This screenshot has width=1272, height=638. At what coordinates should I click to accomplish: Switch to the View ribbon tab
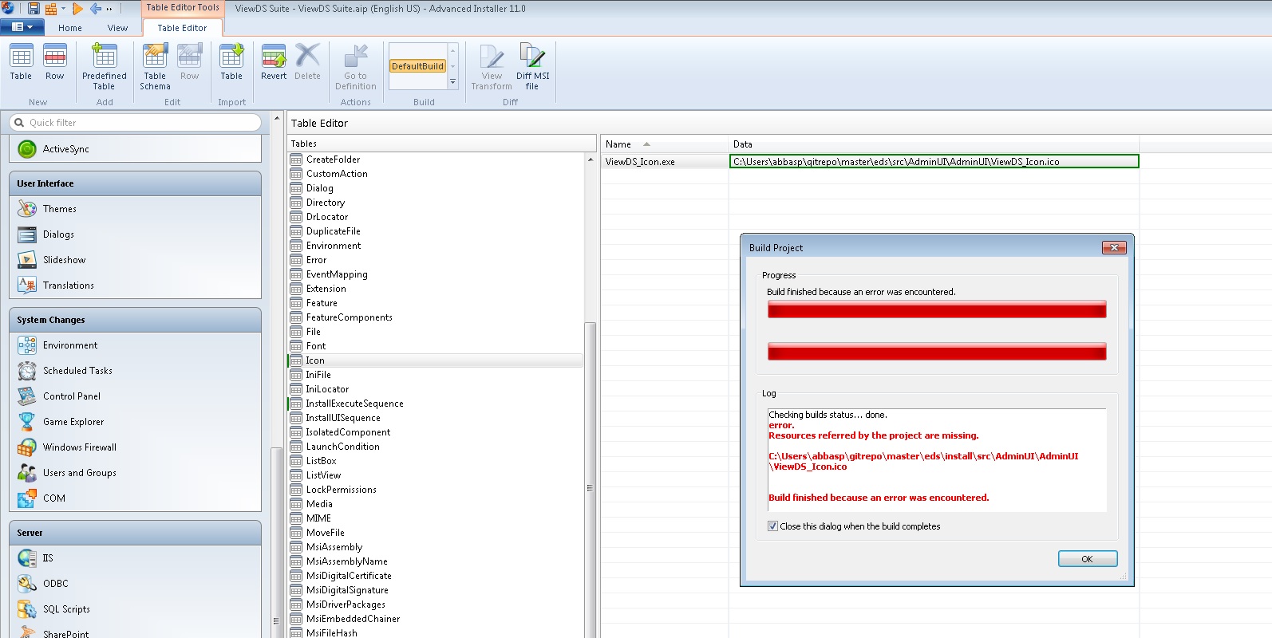click(x=117, y=28)
